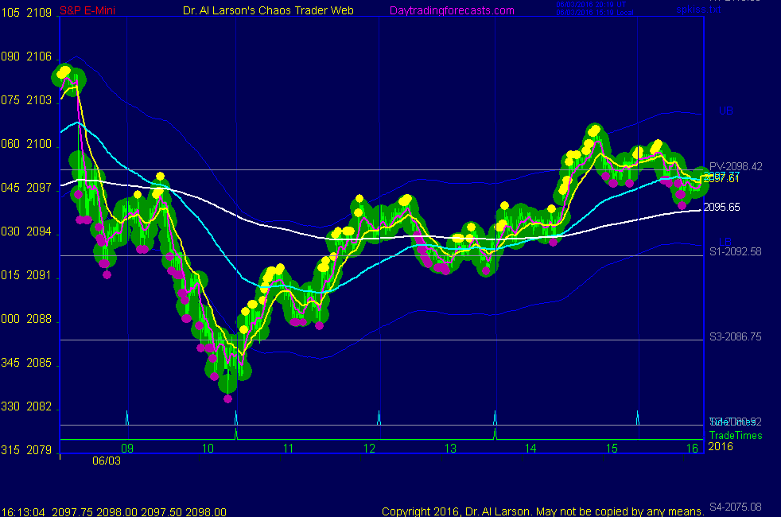Click the status bar time "16:13:04"
This screenshot has height=517, width=781.
point(23,511)
